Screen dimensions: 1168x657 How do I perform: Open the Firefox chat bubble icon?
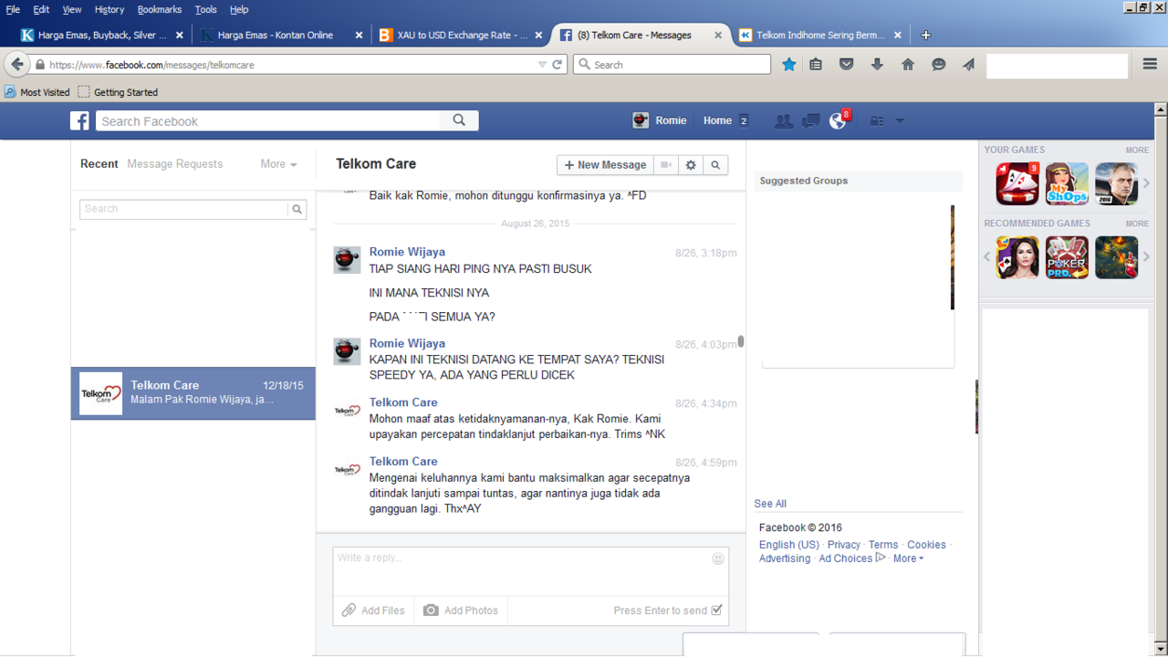[x=938, y=64]
